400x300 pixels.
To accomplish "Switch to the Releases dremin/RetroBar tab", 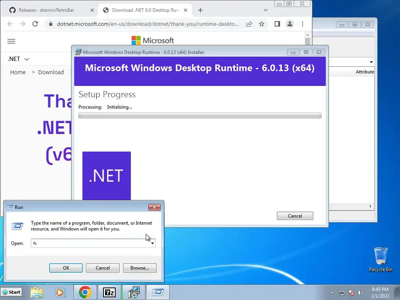I will [46, 10].
